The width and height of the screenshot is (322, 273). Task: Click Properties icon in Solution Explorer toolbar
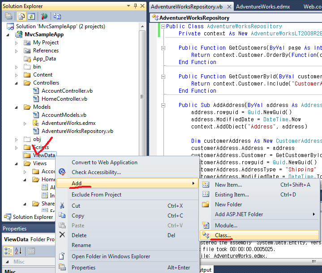pos(9,16)
